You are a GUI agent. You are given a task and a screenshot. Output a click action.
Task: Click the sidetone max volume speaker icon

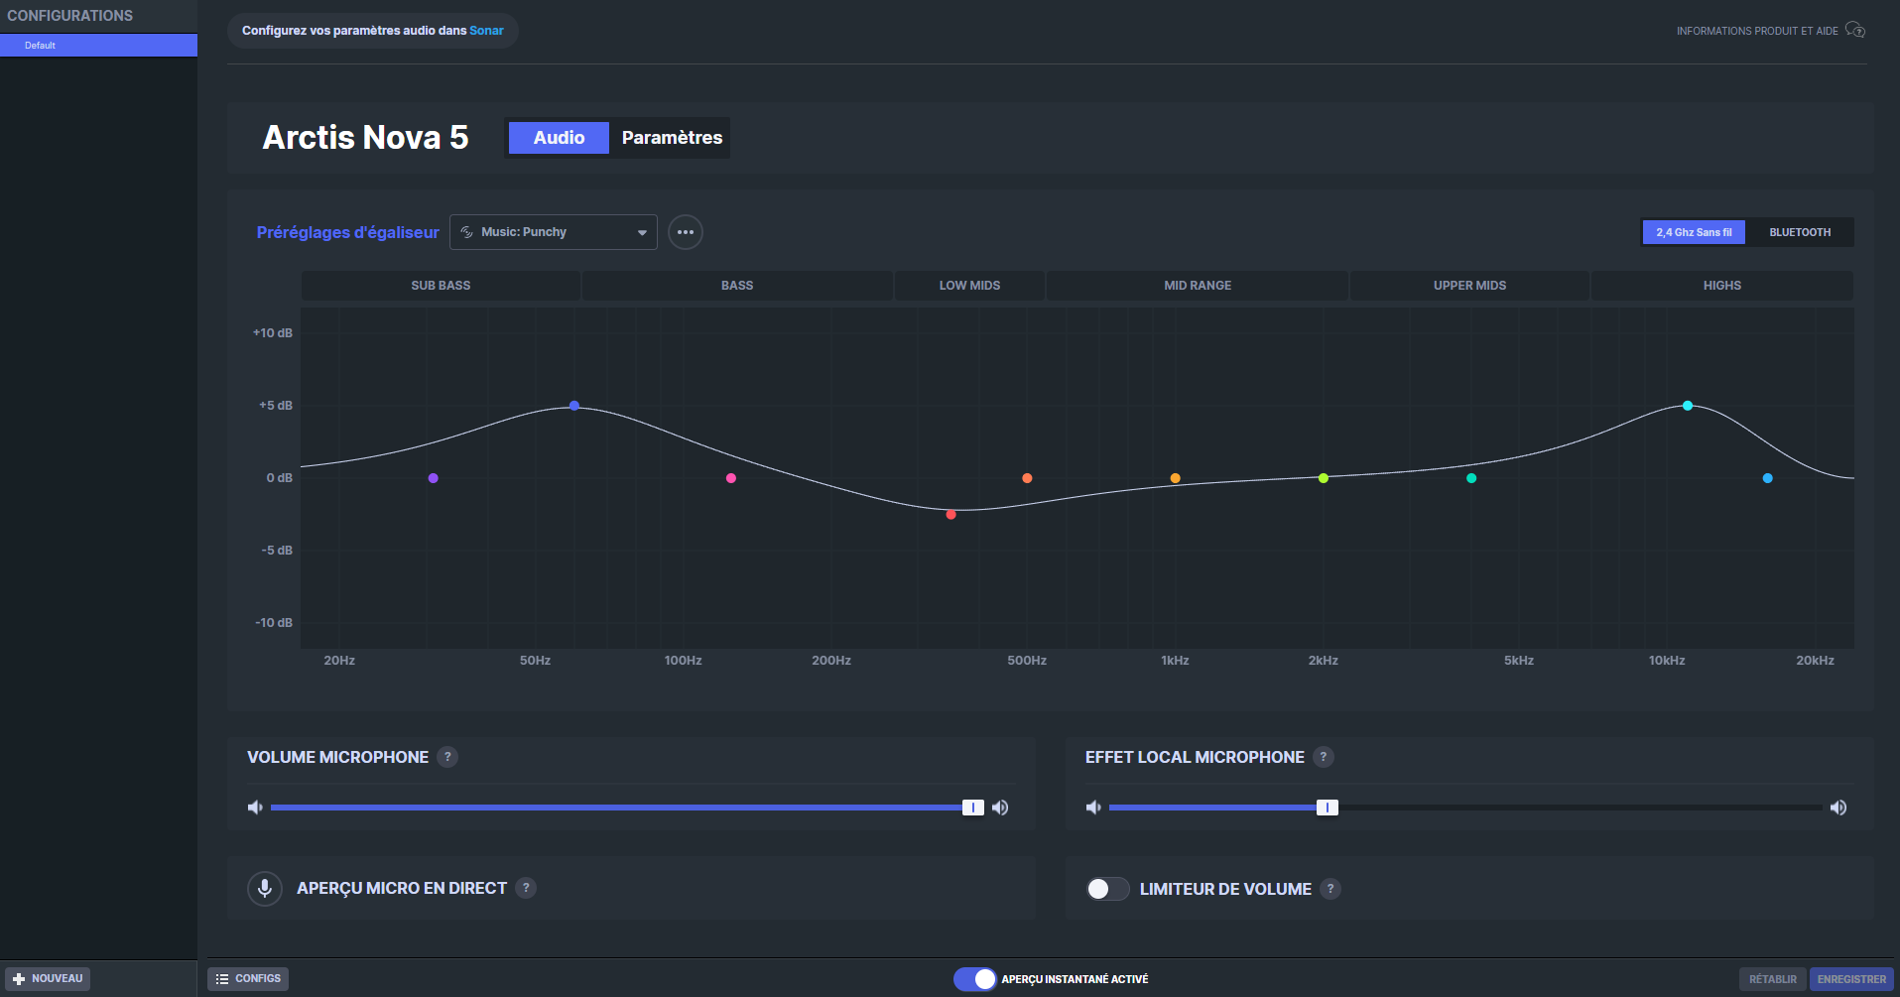(x=1838, y=808)
